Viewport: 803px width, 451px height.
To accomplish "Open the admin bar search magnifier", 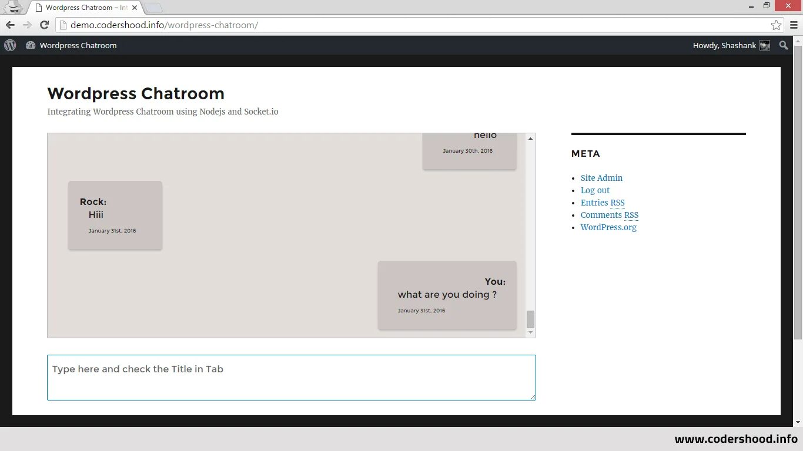I will click(784, 45).
